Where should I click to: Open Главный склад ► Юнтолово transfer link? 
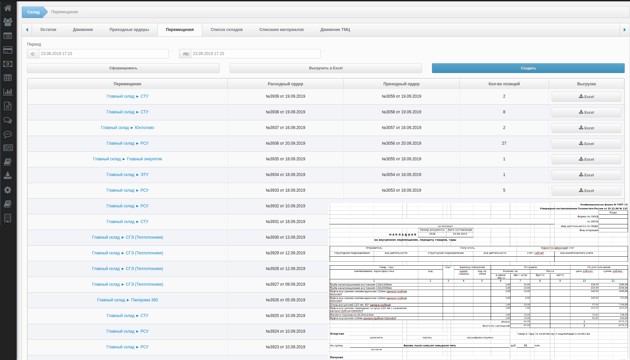[127, 128]
